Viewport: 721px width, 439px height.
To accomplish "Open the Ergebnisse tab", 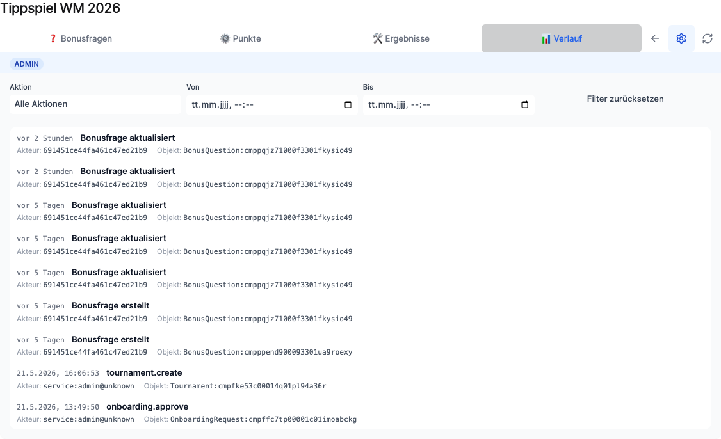I will click(401, 38).
